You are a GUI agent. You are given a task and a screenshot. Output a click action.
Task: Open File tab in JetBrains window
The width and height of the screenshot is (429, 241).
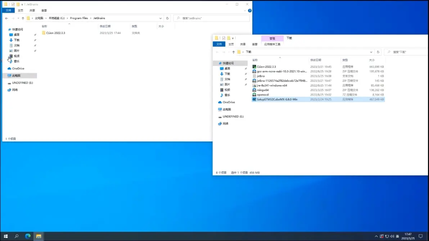(9, 10)
